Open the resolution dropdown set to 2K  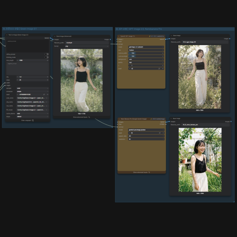click(146, 139)
